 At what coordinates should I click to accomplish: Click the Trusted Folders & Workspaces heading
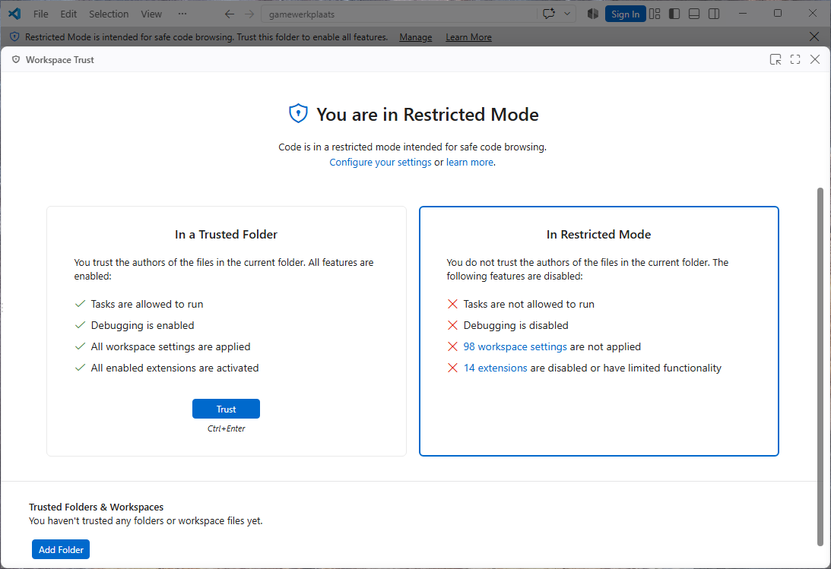pos(97,507)
